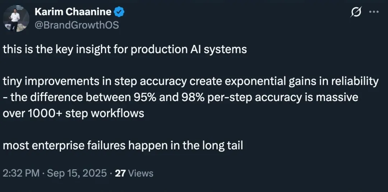The image size is (388, 192).
Task: Click the bold 27 view count
Action: (120, 173)
